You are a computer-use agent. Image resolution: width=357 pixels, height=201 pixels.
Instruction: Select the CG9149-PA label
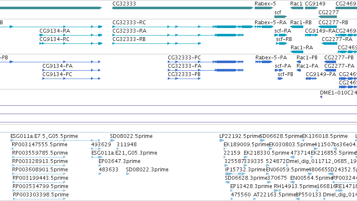point(321,74)
